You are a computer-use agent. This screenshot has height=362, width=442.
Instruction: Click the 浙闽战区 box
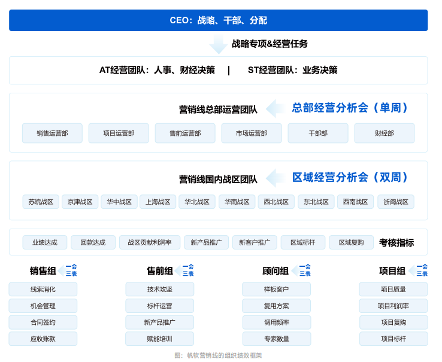click(x=396, y=202)
